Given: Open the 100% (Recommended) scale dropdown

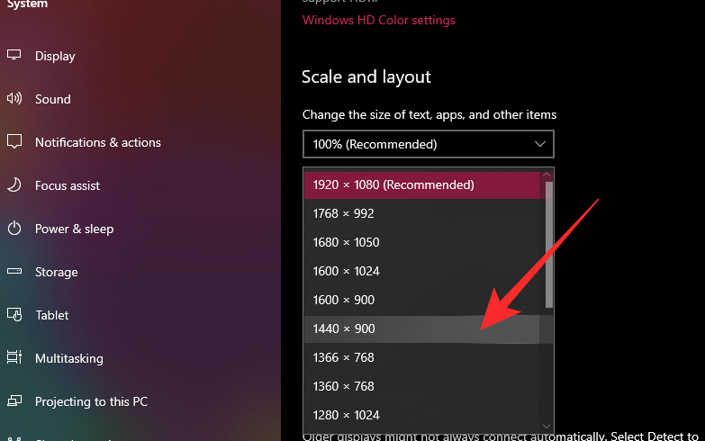Looking at the screenshot, I should point(428,144).
